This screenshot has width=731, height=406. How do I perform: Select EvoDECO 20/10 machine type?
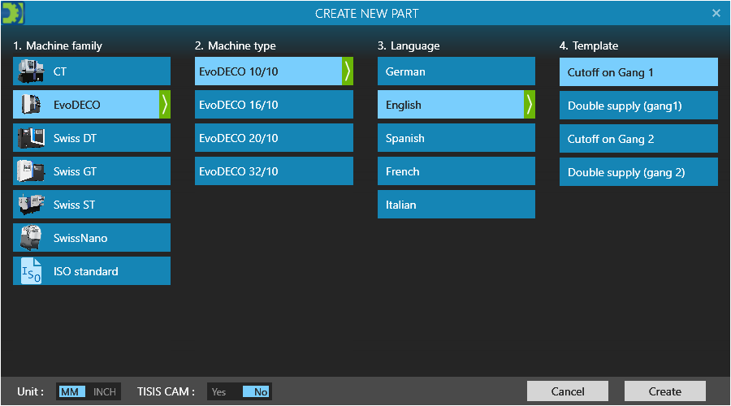pos(274,138)
